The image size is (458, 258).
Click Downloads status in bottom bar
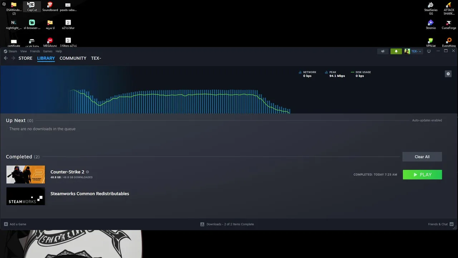(x=227, y=224)
